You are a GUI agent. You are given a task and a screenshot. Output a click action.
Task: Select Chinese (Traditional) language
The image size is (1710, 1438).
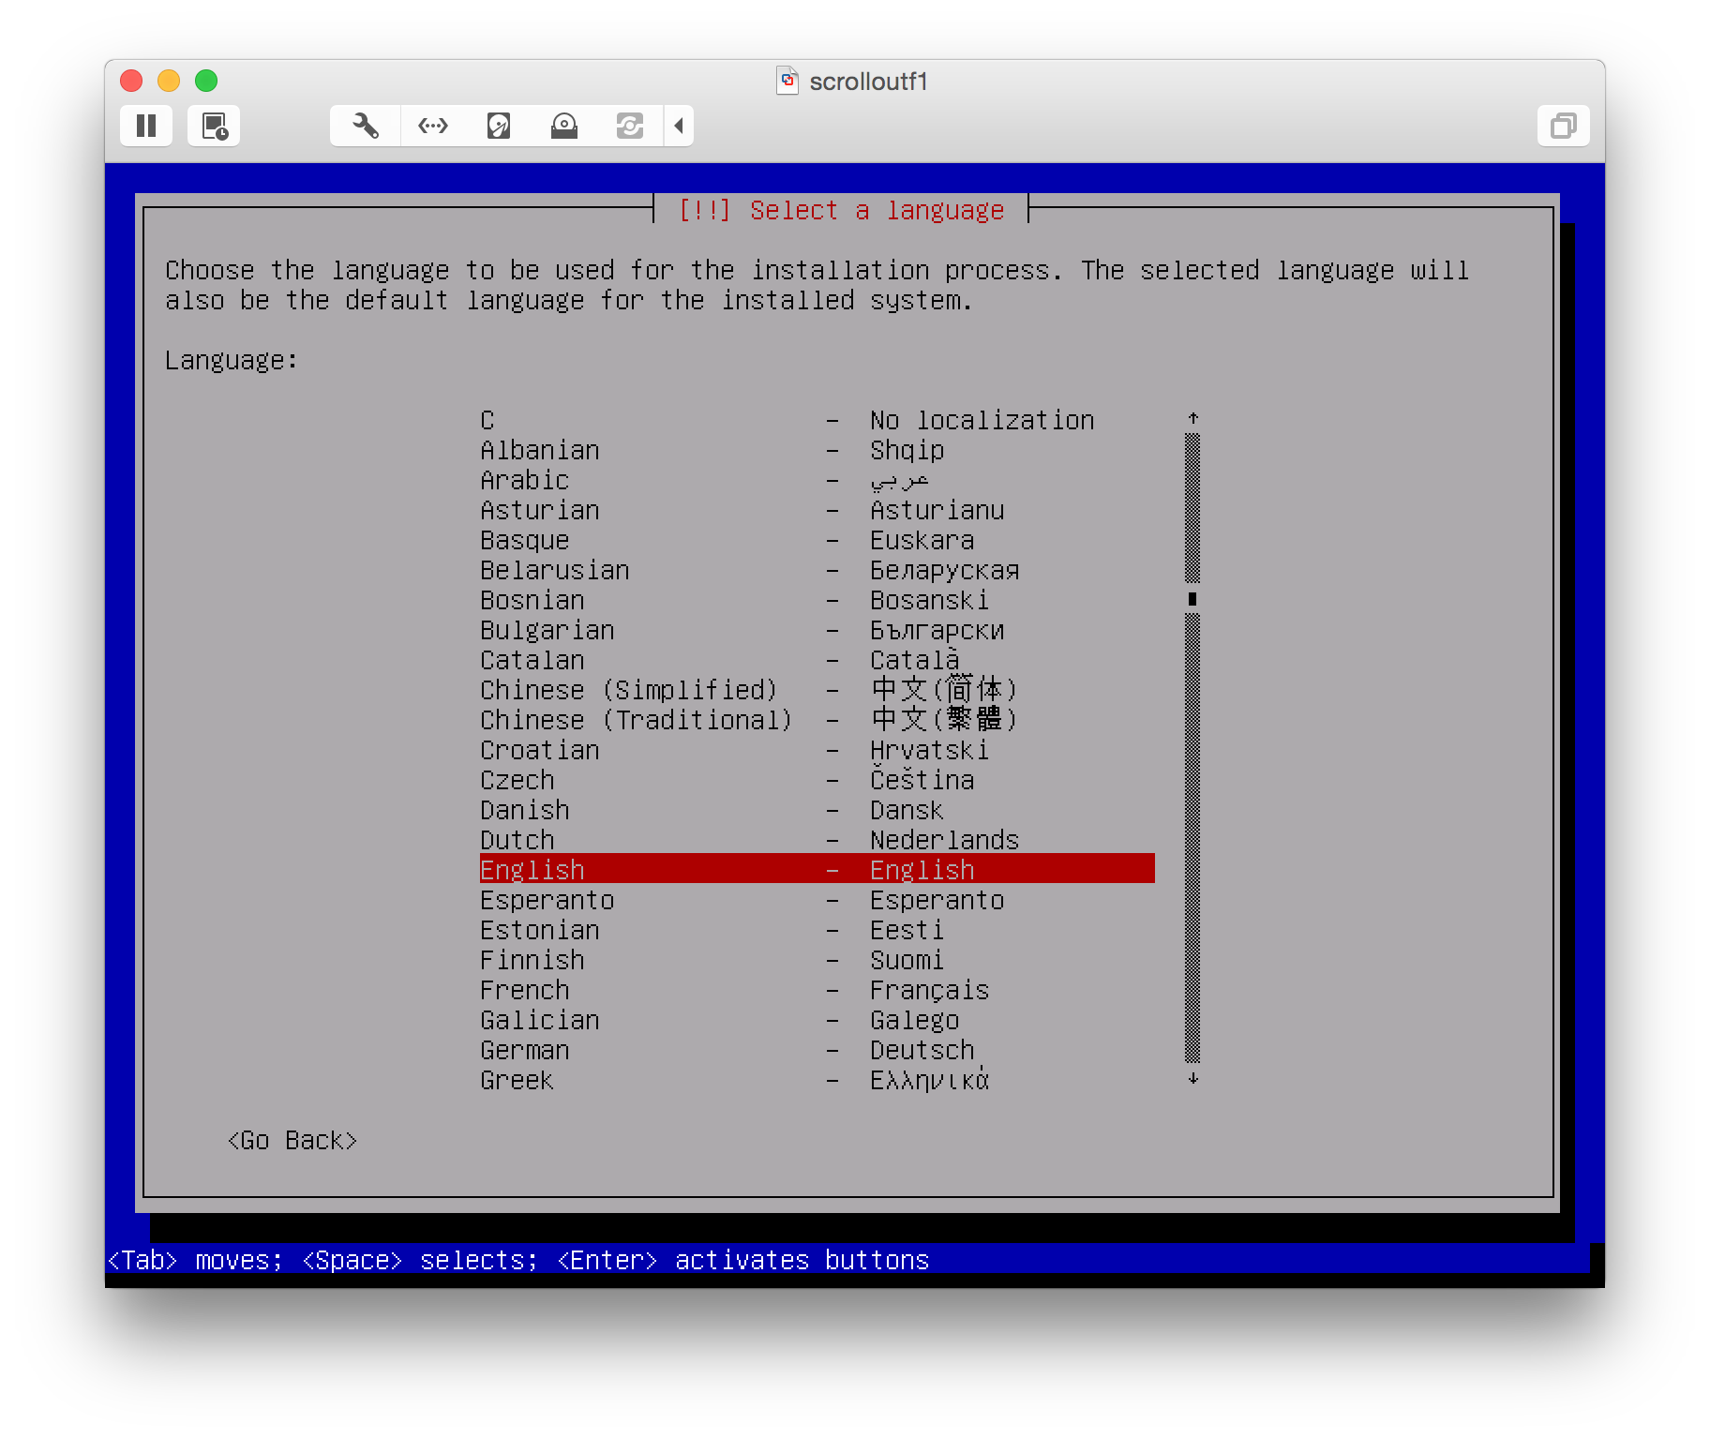[817, 720]
